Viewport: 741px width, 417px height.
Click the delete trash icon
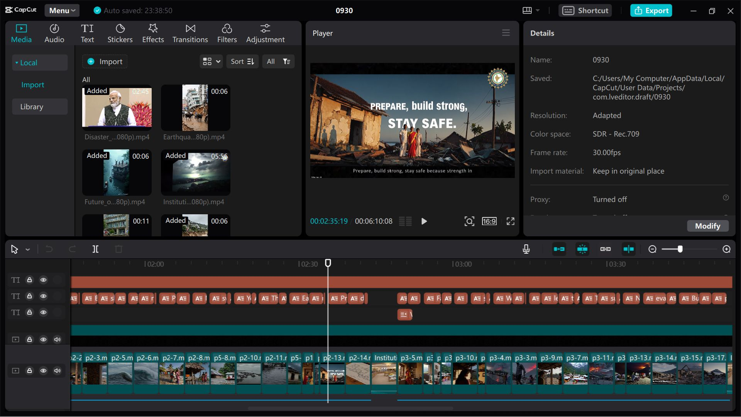[x=118, y=249]
